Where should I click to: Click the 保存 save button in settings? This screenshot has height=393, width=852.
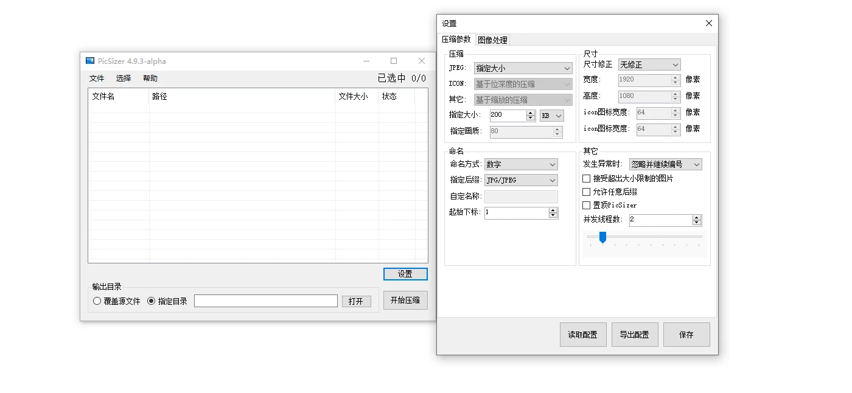pyautogui.click(x=686, y=334)
